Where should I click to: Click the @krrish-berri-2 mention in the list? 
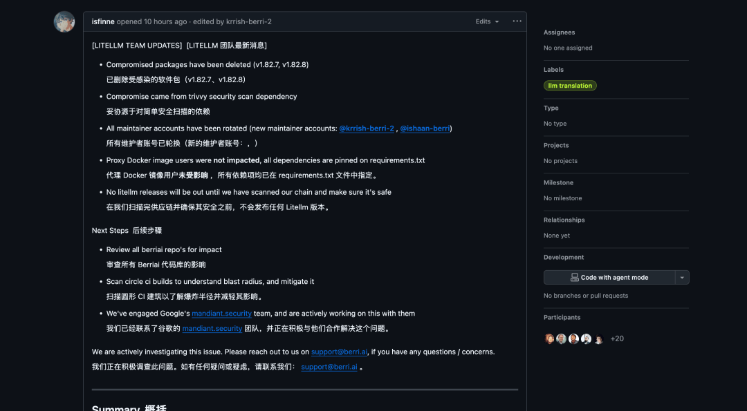[x=367, y=128]
